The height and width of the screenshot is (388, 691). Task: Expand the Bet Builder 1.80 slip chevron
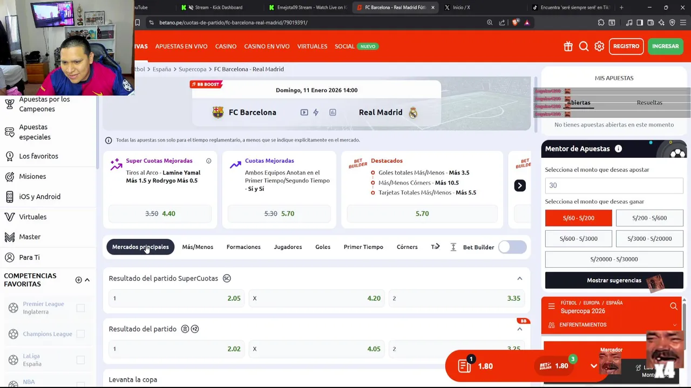tap(594, 366)
